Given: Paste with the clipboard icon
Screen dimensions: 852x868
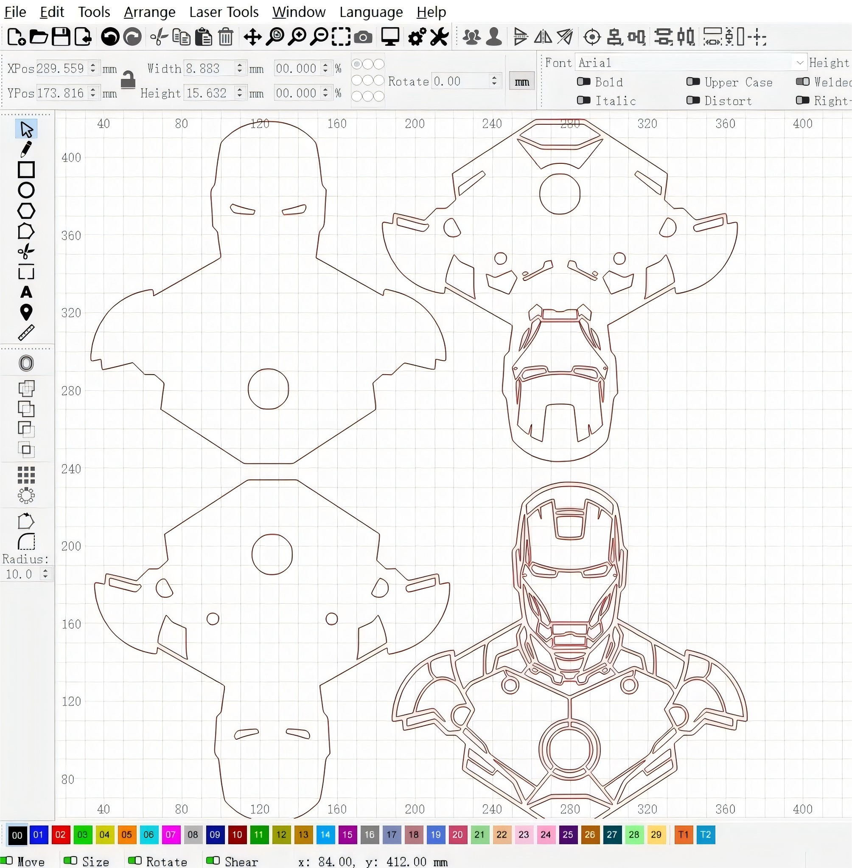Looking at the screenshot, I should click(x=204, y=36).
